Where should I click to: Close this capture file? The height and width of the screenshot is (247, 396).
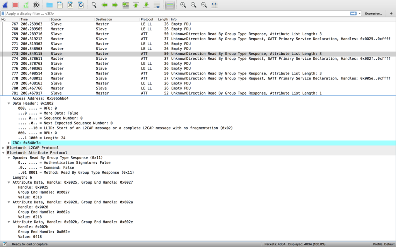click(x=70, y=5)
